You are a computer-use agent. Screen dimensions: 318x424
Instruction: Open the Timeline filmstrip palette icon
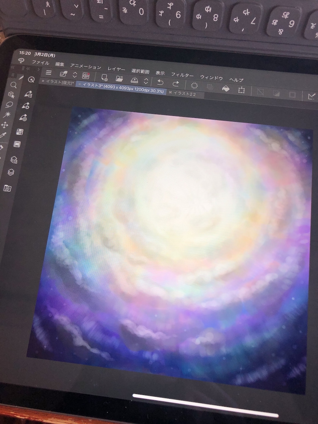point(17,144)
